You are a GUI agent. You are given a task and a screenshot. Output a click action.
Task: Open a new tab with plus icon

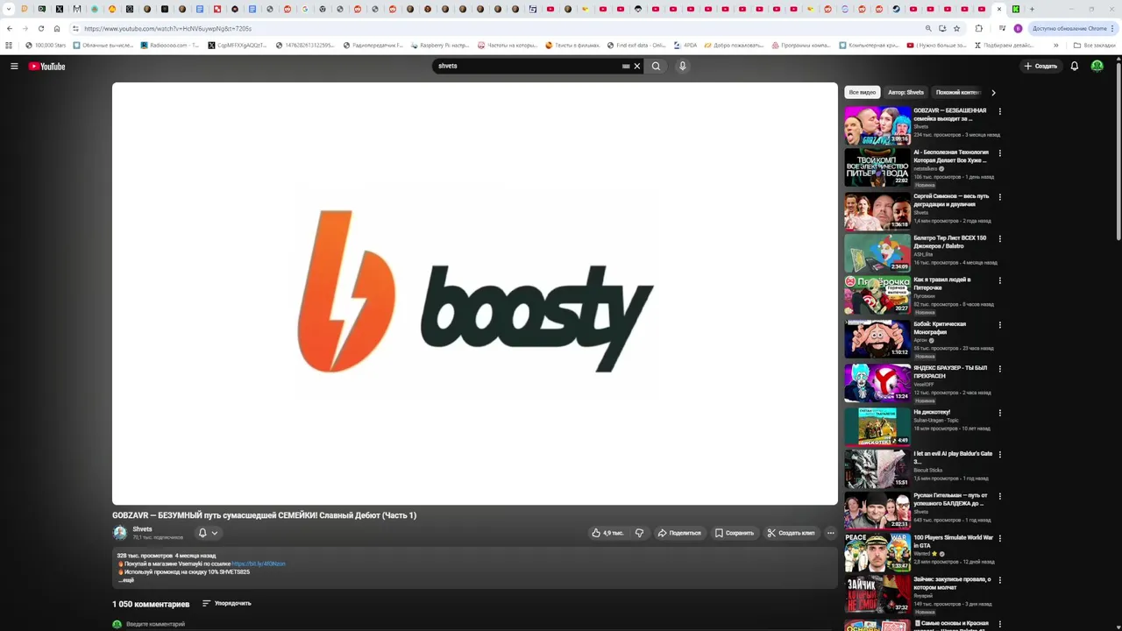coord(1032,9)
